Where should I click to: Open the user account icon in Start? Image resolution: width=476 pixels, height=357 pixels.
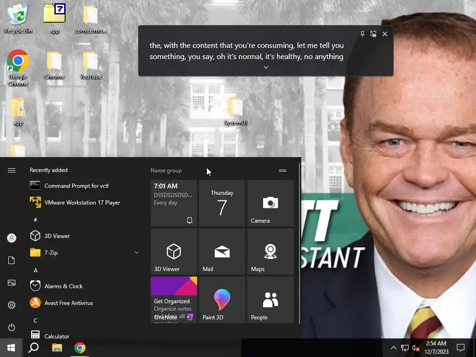12,238
